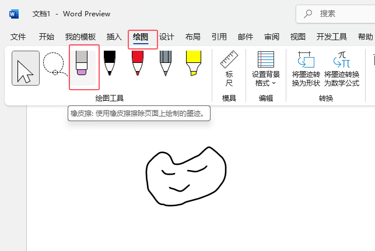The width and height of the screenshot is (375, 251).
Task: Click into the 搜索 search box
Action: pos(335,14)
